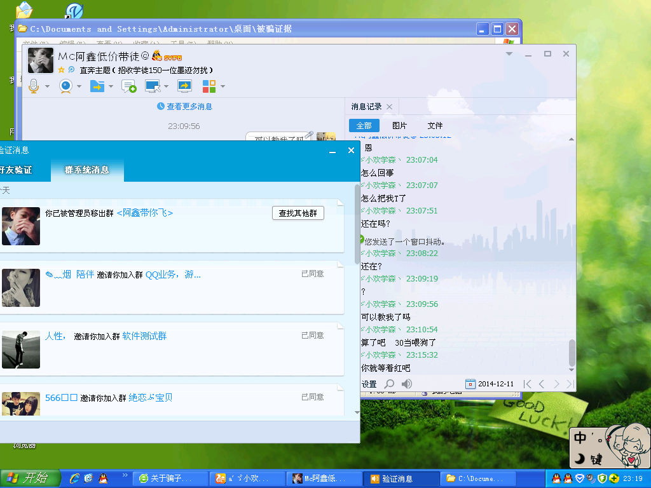
Task: Click the send file folder icon
Action: 97,86
